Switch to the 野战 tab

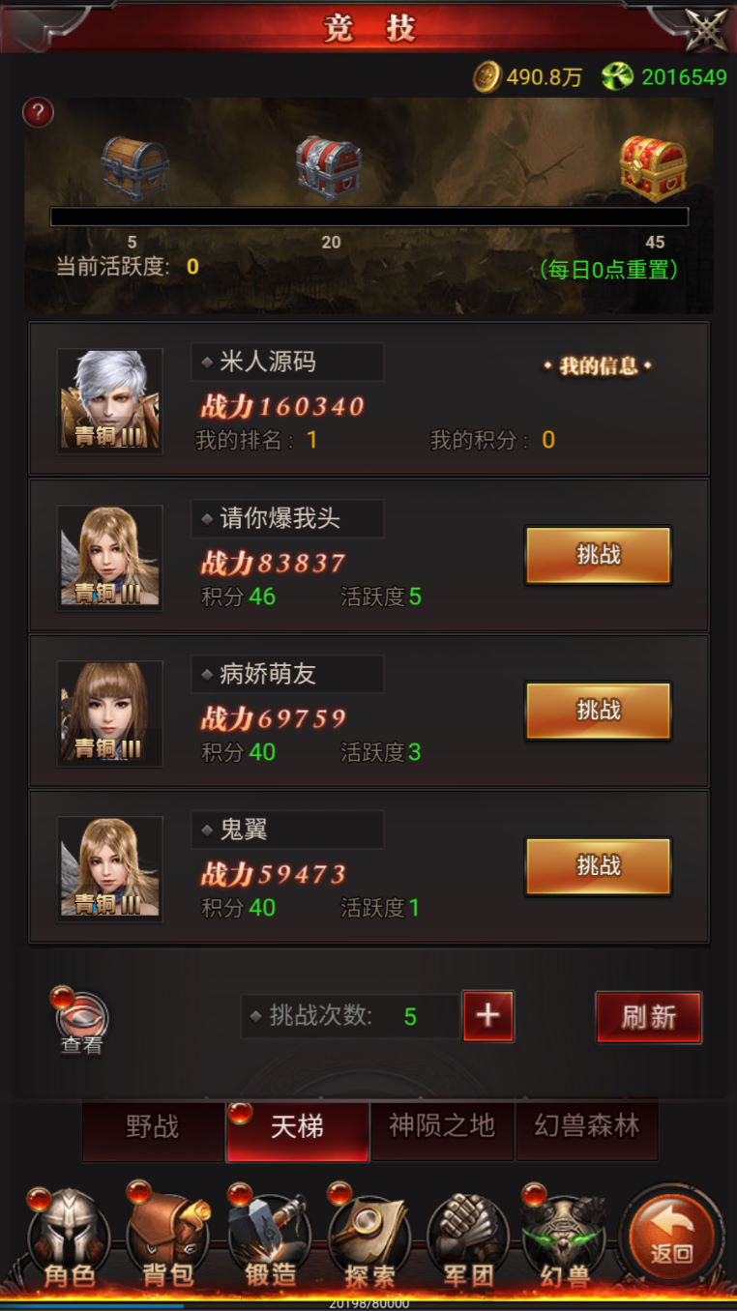pyautogui.click(x=152, y=1127)
